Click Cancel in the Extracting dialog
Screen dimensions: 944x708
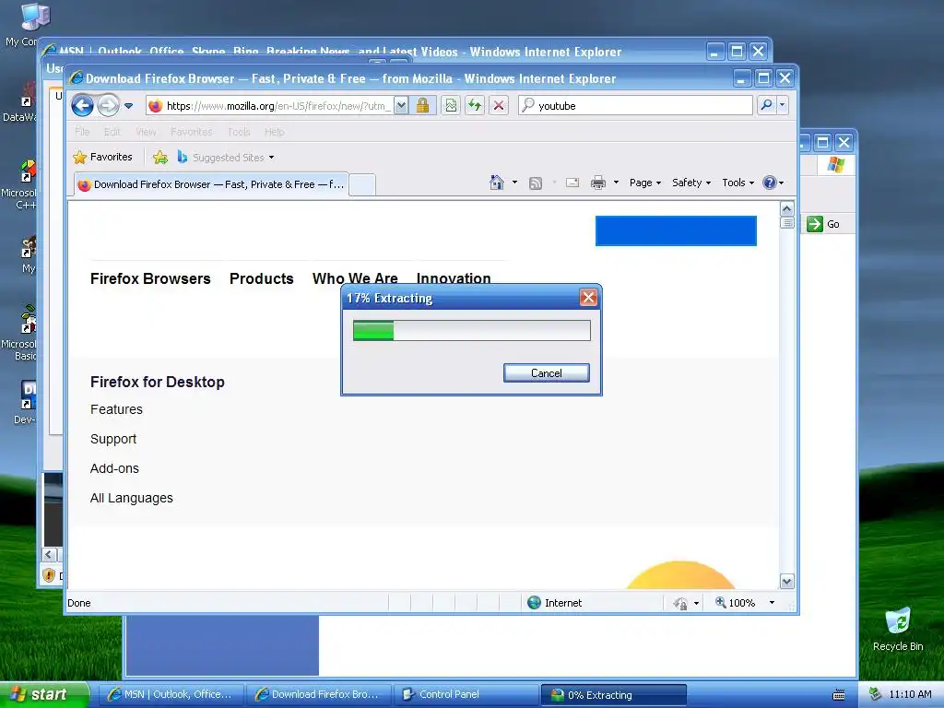click(546, 372)
